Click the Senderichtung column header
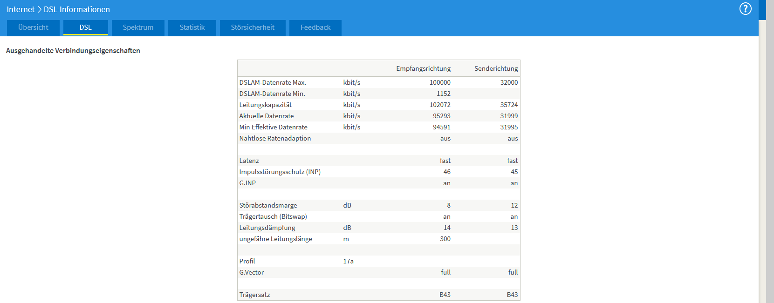 496,68
